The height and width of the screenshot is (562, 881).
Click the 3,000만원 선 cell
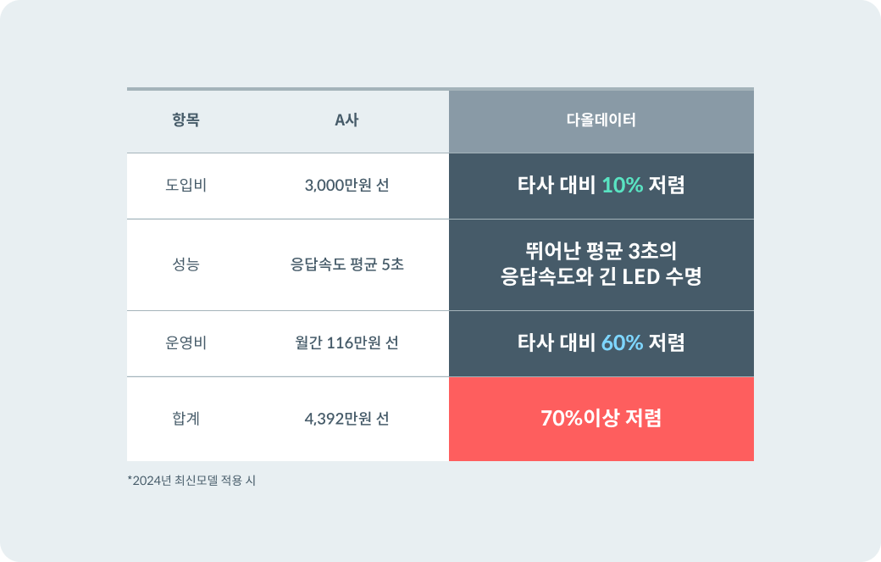point(346,186)
